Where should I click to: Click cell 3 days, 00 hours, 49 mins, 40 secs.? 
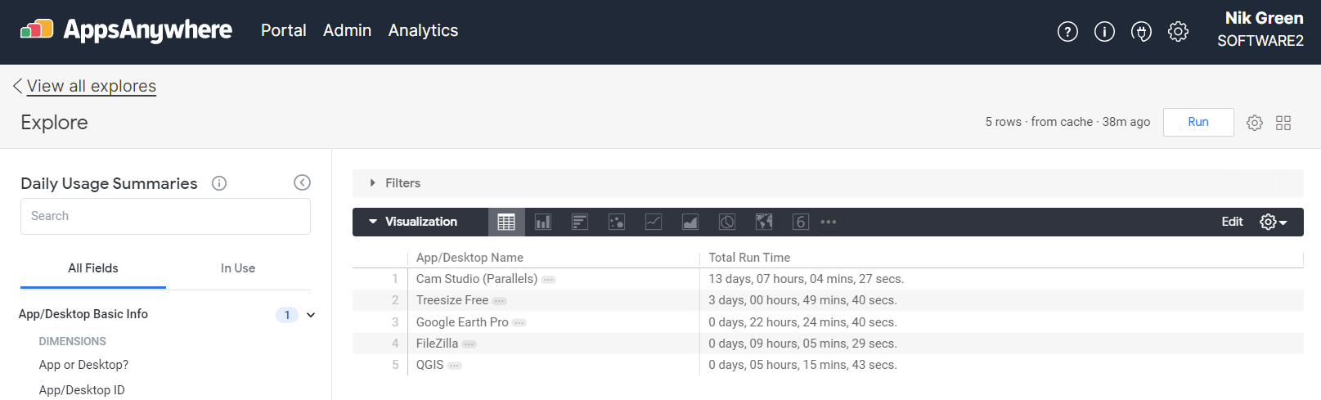point(802,300)
